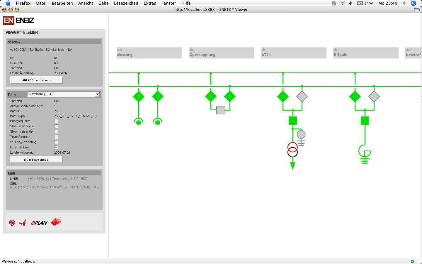The image size is (422, 264).
Task: Click the red cards icon beside ePLAN
Action: pyautogui.click(x=56, y=222)
